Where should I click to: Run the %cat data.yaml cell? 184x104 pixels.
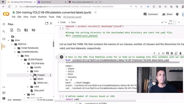(x=61, y=57)
